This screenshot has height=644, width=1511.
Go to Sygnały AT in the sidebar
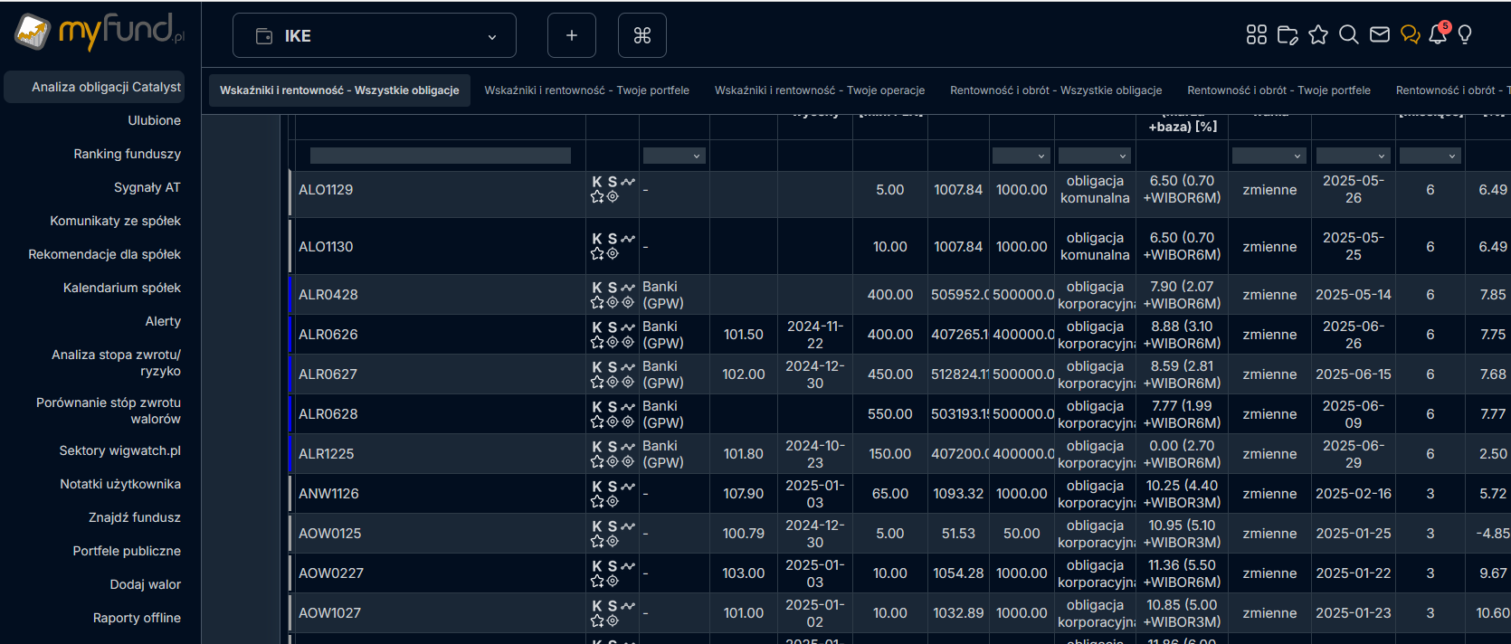(x=147, y=187)
